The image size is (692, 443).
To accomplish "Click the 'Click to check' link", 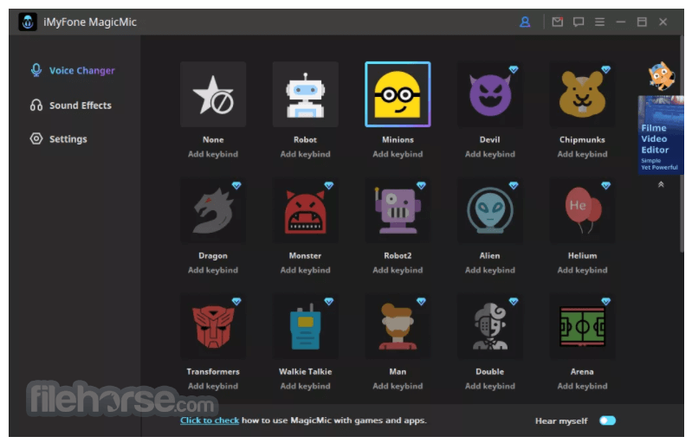I will [210, 421].
